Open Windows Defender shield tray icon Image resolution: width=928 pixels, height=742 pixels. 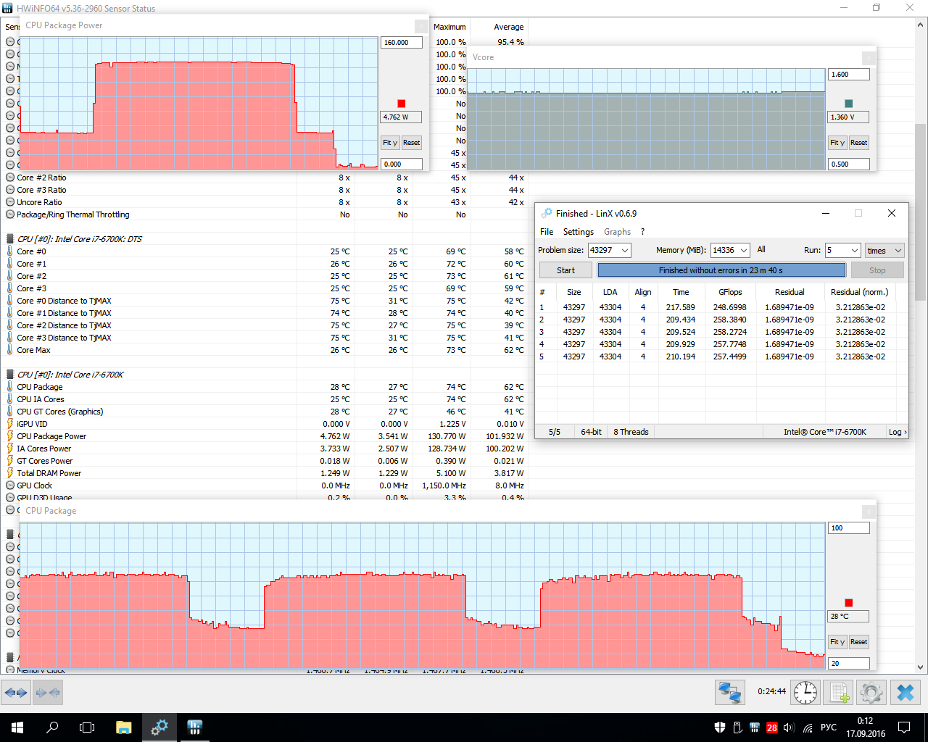[720, 728]
